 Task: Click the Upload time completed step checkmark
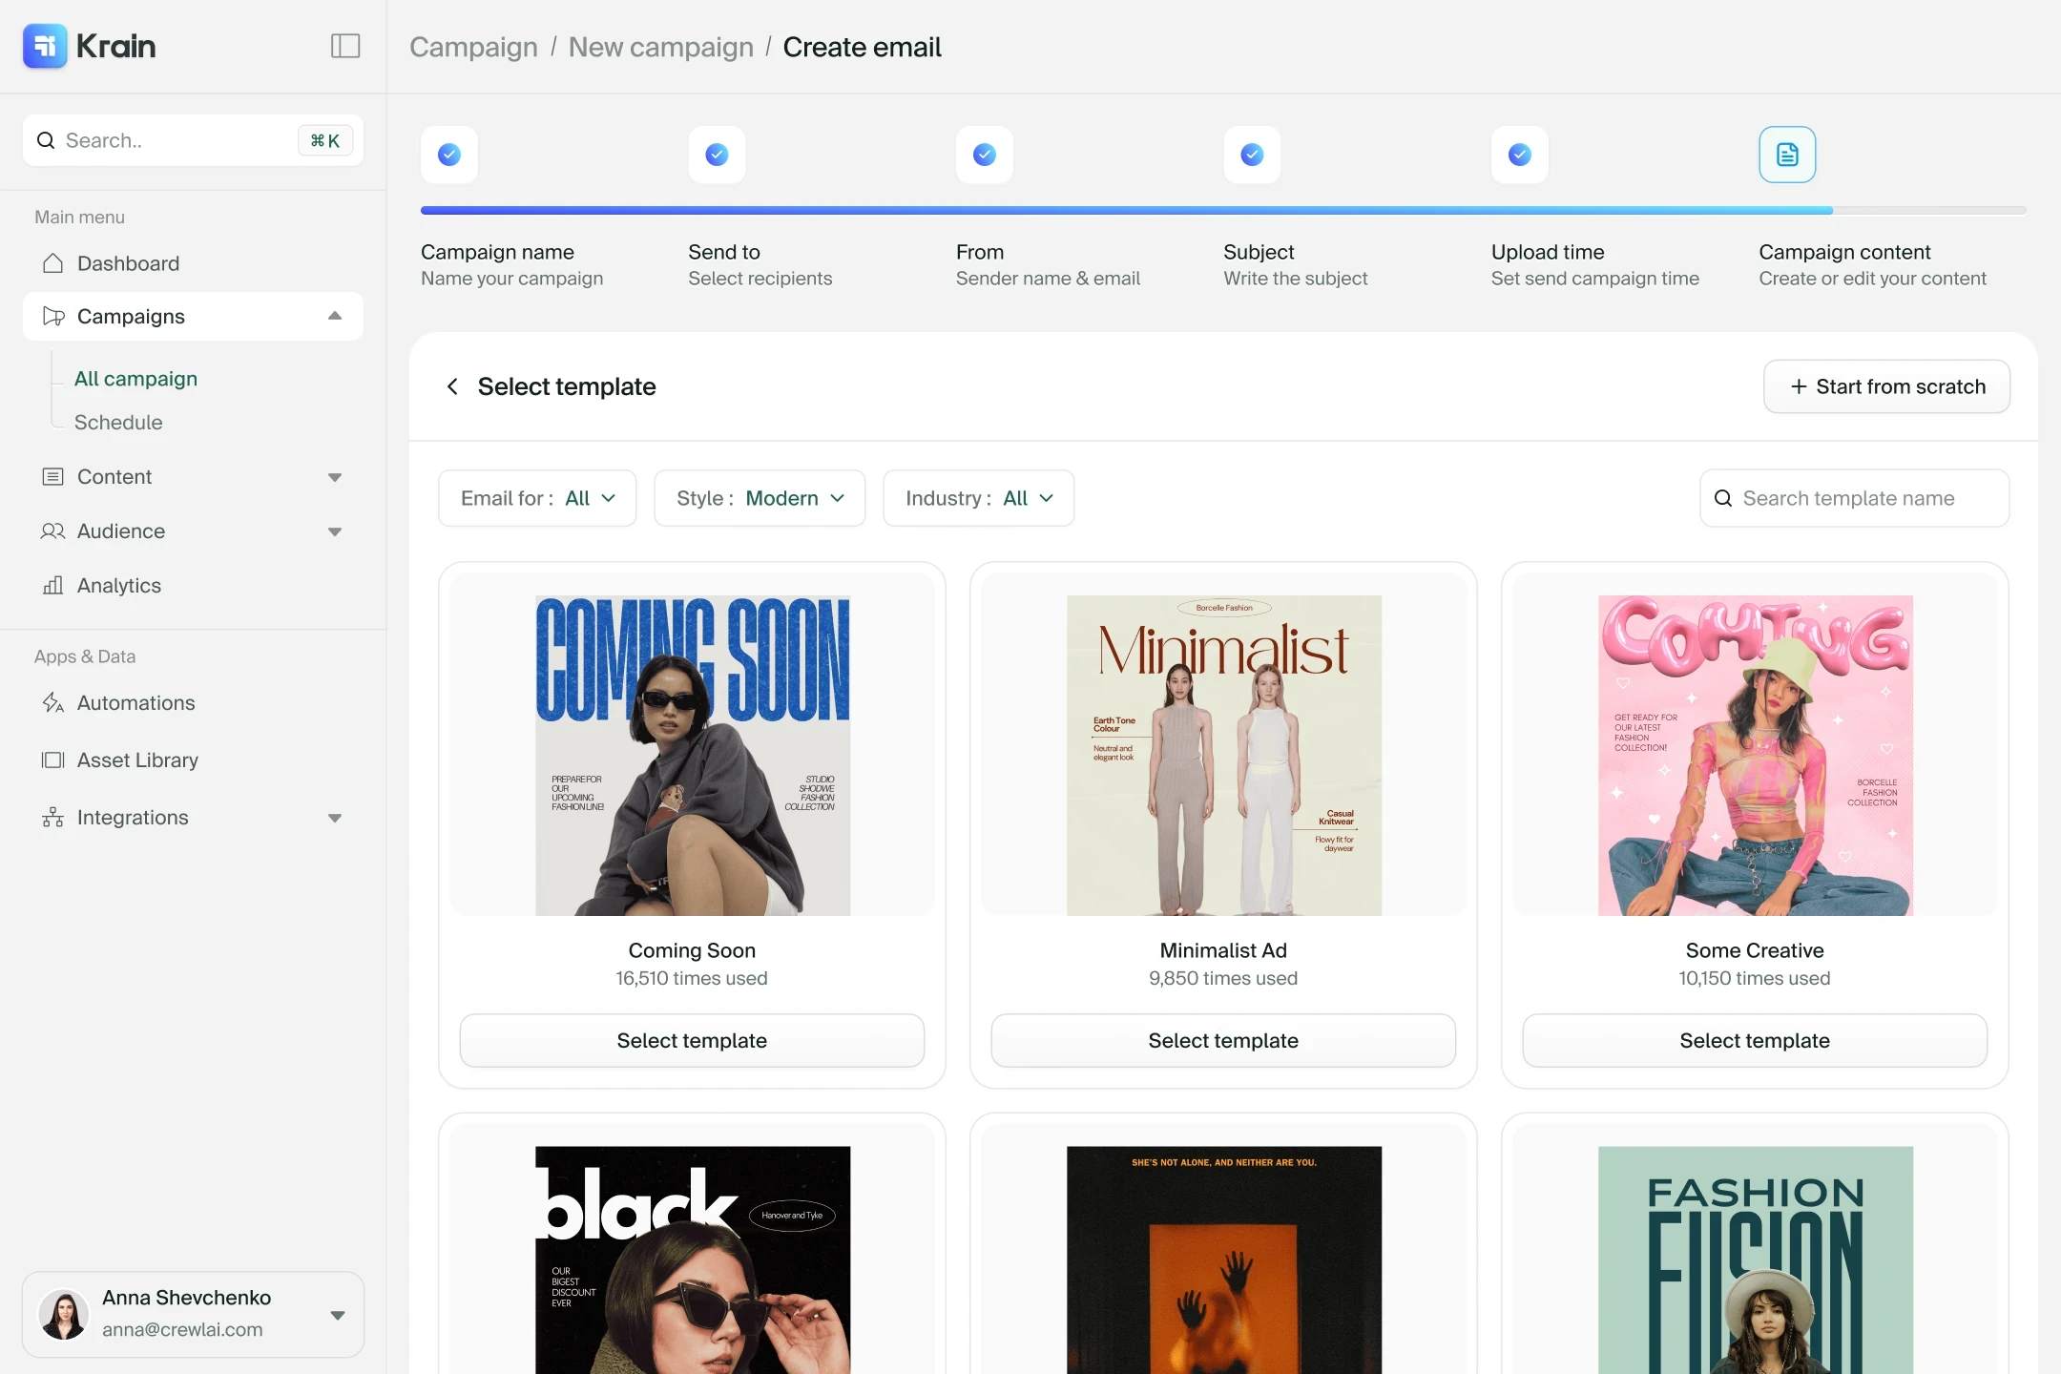(x=1520, y=155)
